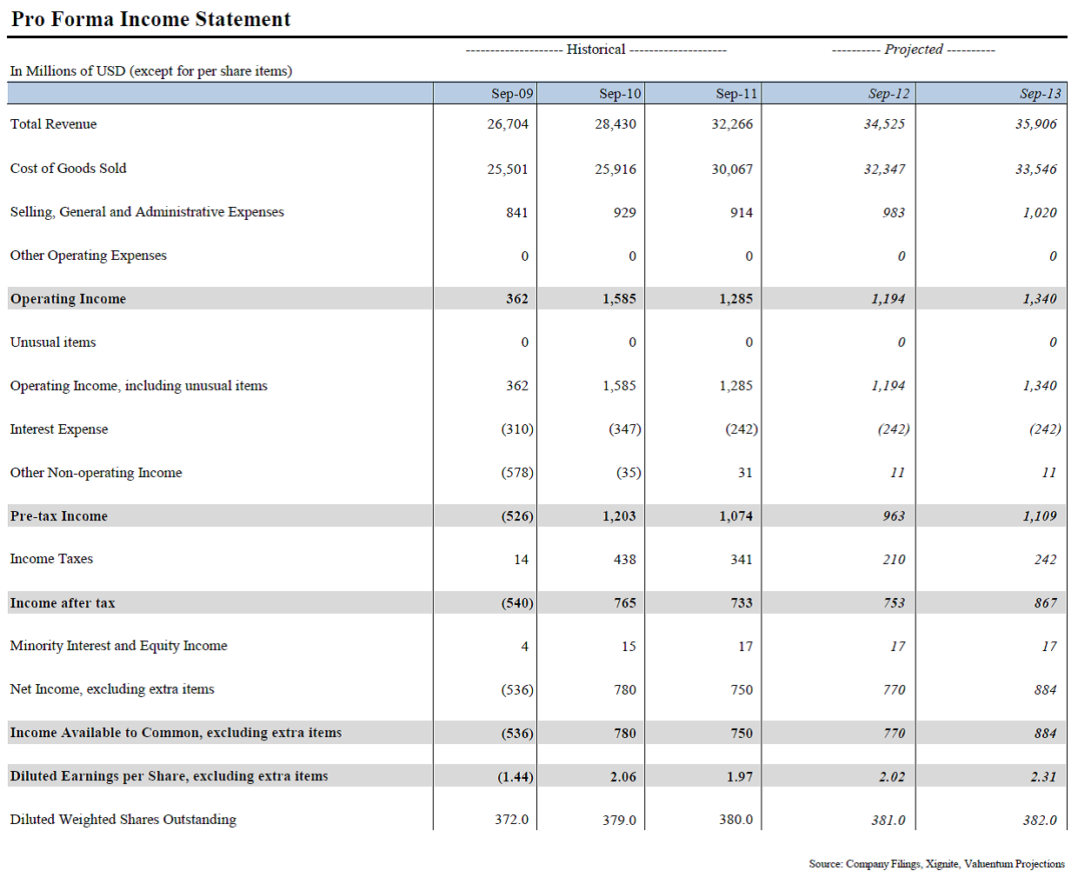Select projected SG&A value 983

894,213
